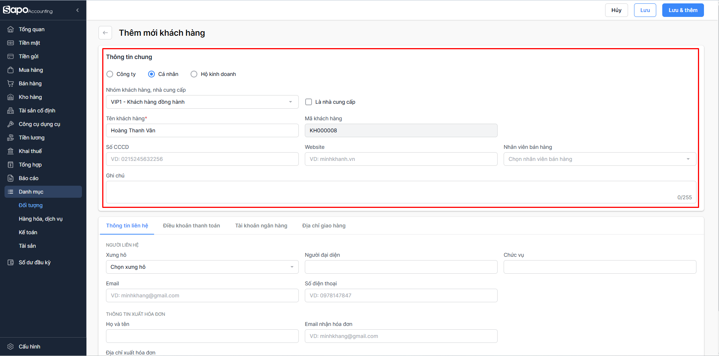Image resolution: width=719 pixels, height=356 pixels.
Task: Focus the Số CCCD input field
Action: click(x=202, y=159)
